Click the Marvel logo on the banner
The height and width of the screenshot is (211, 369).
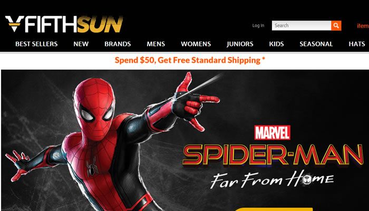pos(273,132)
